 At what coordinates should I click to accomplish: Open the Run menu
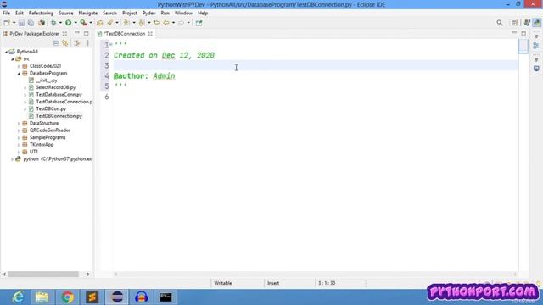coord(165,14)
